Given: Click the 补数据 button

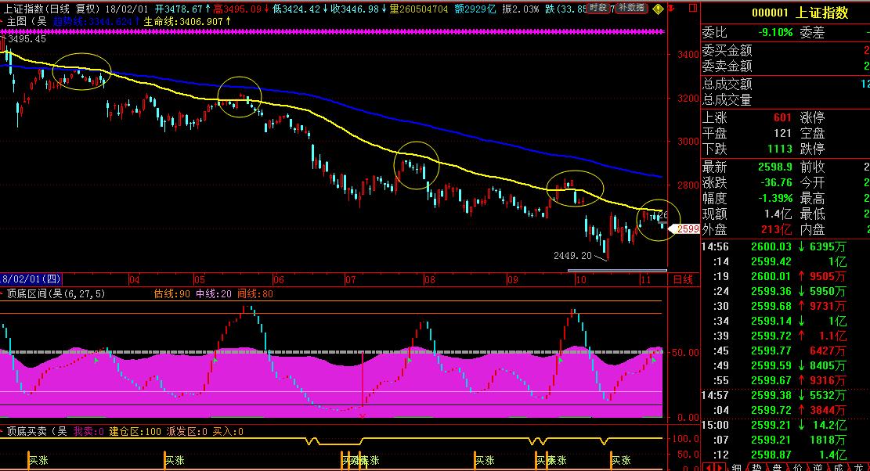Looking at the screenshot, I should [630, 8].
